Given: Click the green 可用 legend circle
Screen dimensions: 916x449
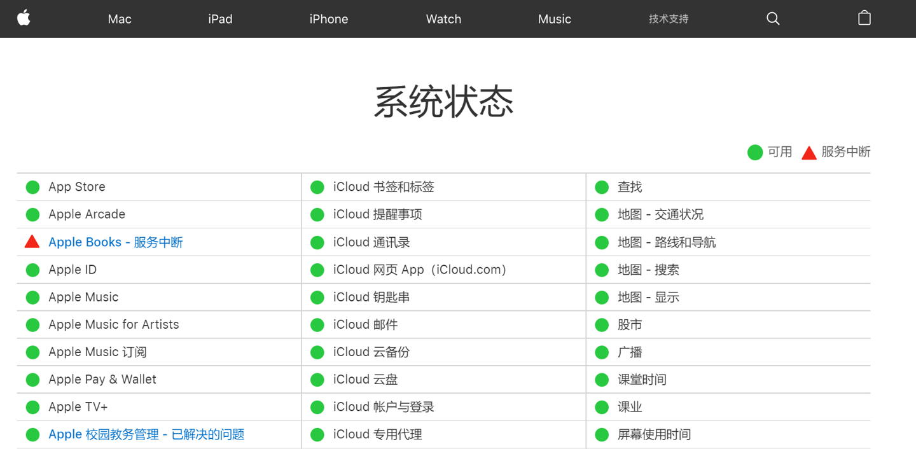Looking at the screenshot, I should coord(755,153).
